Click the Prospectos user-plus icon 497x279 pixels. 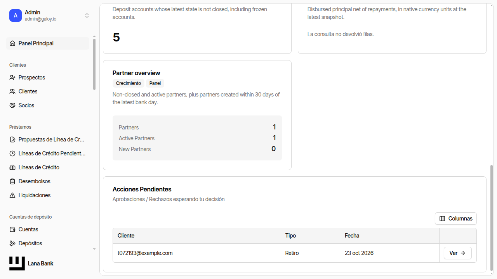pos(12,77)
